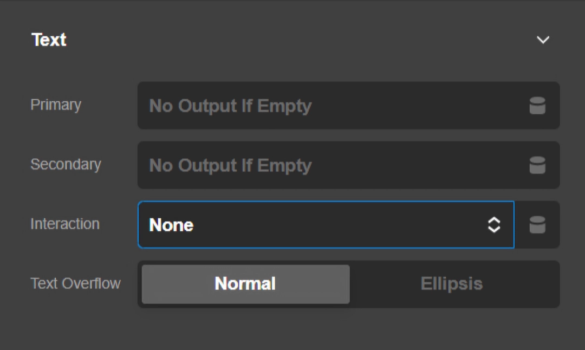Image resolution: width=585 pixels, height=350 pixels.
Task: Click the database icon beside the Secondary field
Action: (537, 165)
